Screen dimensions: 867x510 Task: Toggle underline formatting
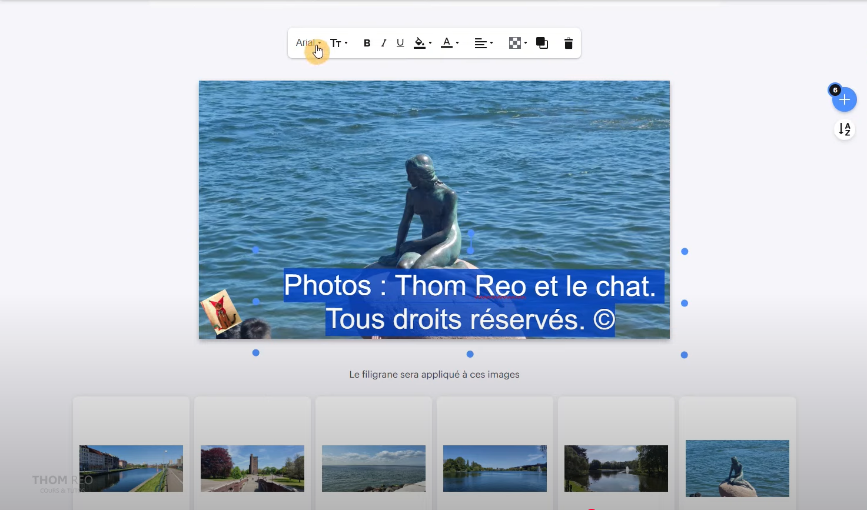tap(400, 43)
